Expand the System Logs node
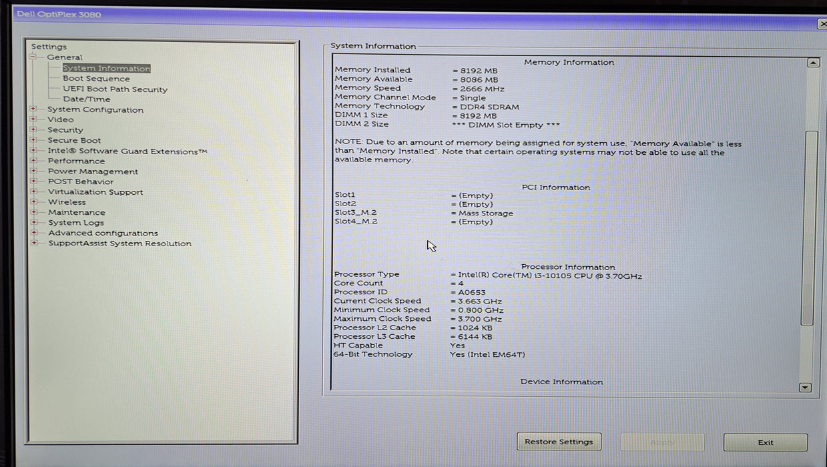The height and width of the screenshot is (467, 827). [x=33, y=223]
